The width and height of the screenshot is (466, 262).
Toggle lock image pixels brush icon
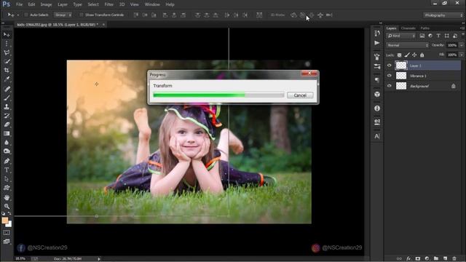point(407,55)
